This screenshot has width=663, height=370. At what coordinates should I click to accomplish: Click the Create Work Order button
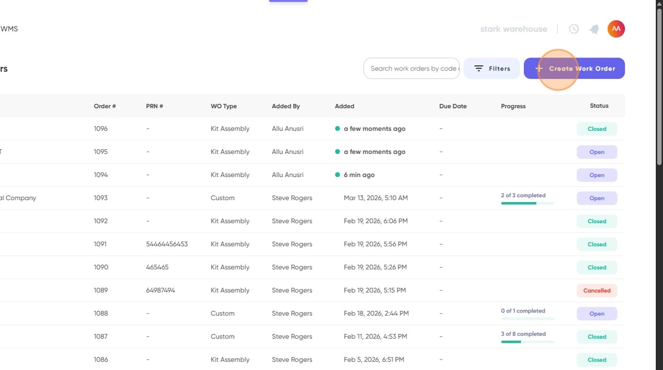(x=574, y=69)
